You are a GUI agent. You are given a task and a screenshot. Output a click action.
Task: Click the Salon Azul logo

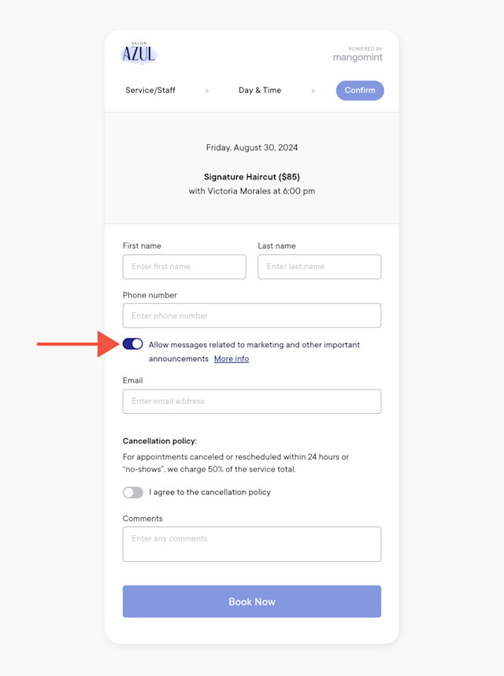[x=139, y=53]
